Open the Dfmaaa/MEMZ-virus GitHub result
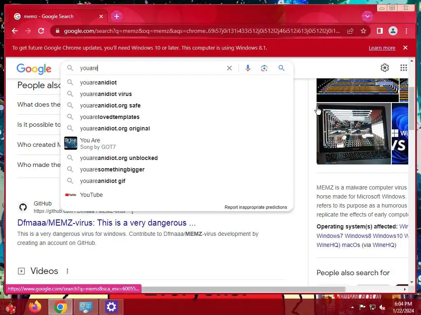 point(106,223)
